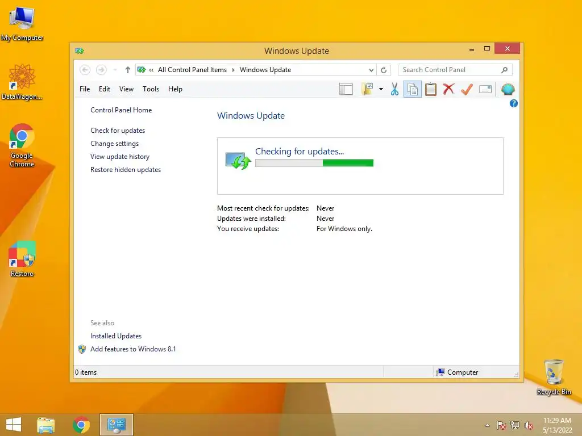Select the DataWagon desktop shortcut
Viewport: 582px width, 436px height.
(x=22, y=82)
